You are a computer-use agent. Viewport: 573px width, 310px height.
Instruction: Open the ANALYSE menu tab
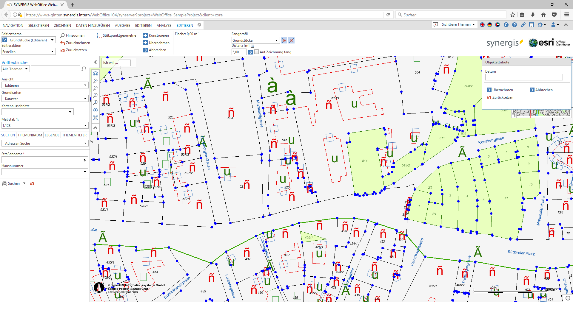coord(164,26)
